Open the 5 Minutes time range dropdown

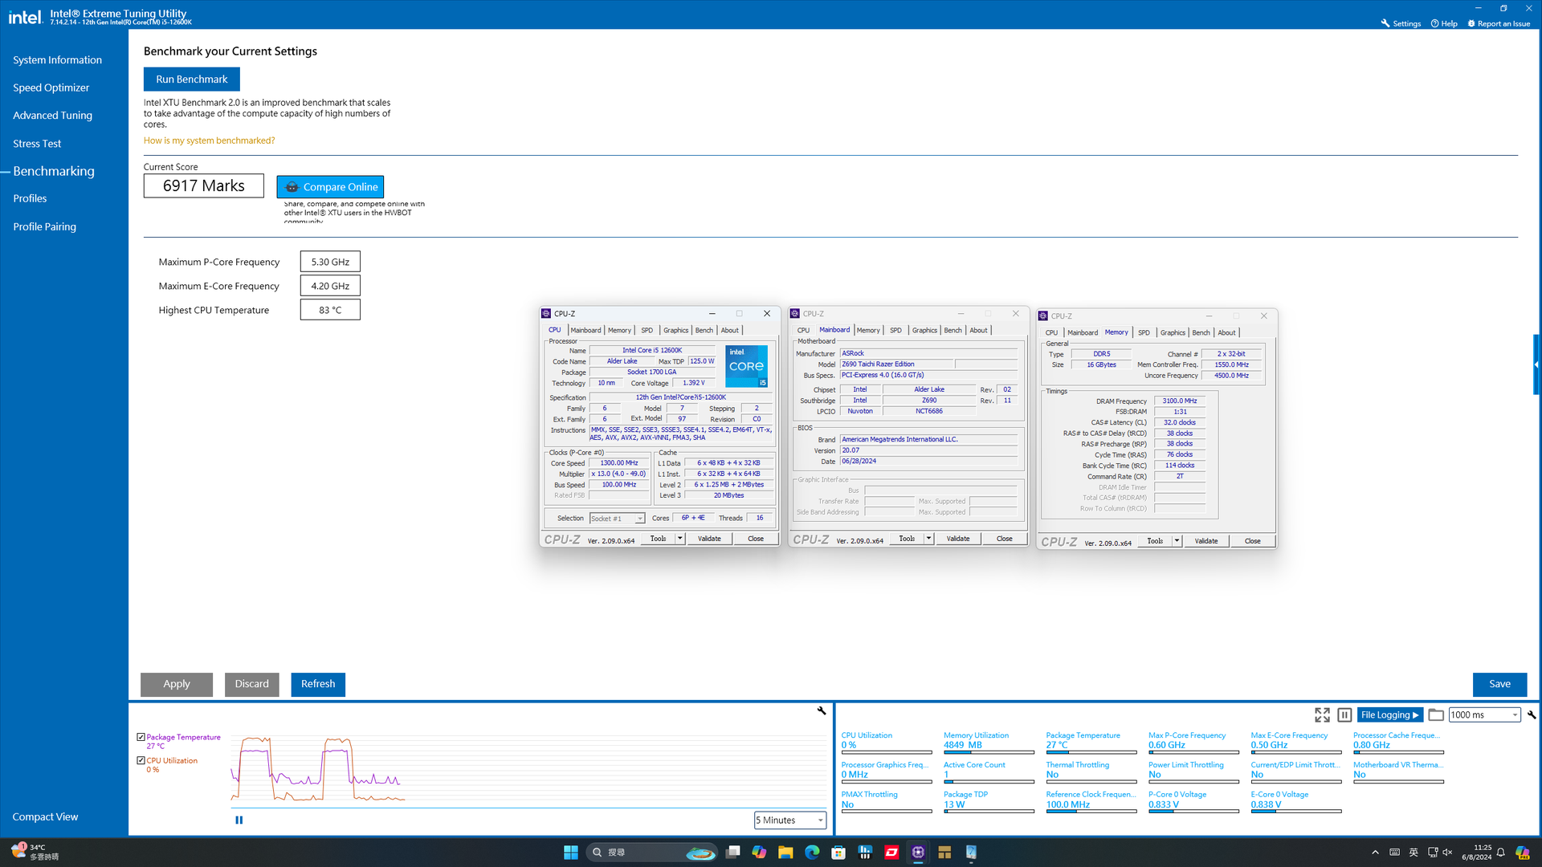[x=790, y=820]
